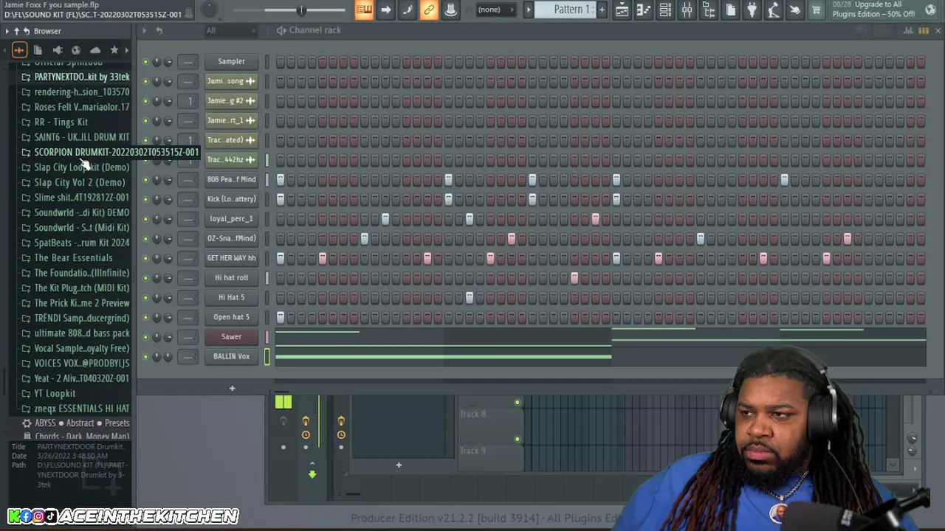Image resolution: width=945 pixels, height=531 pixels.
Task: Toggle the typing keyboard to piano icon
Action: coord(364,10)
